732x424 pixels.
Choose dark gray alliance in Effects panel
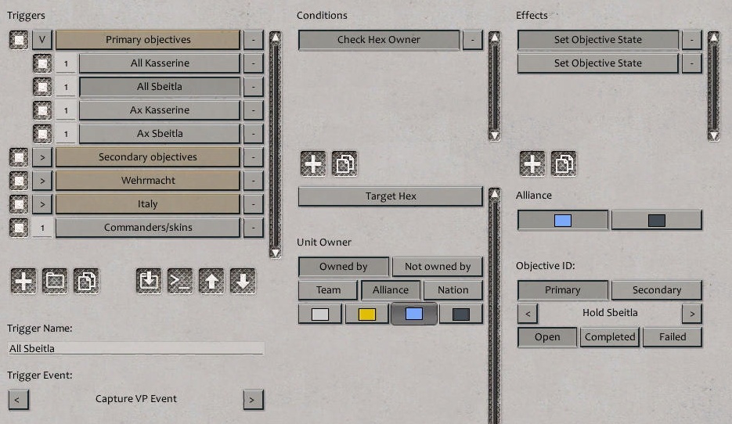[656, 220]
